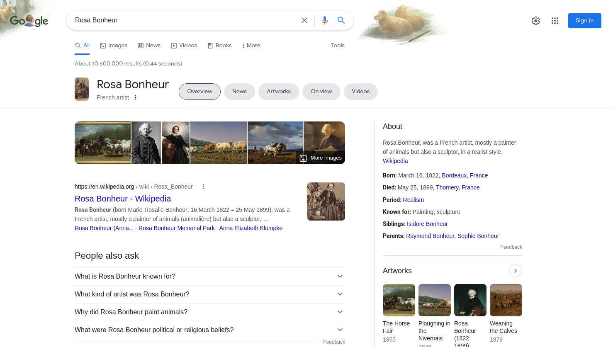
Task: Expand What is Rosa Bonheur known for
Action: click(x=210, y=277)
